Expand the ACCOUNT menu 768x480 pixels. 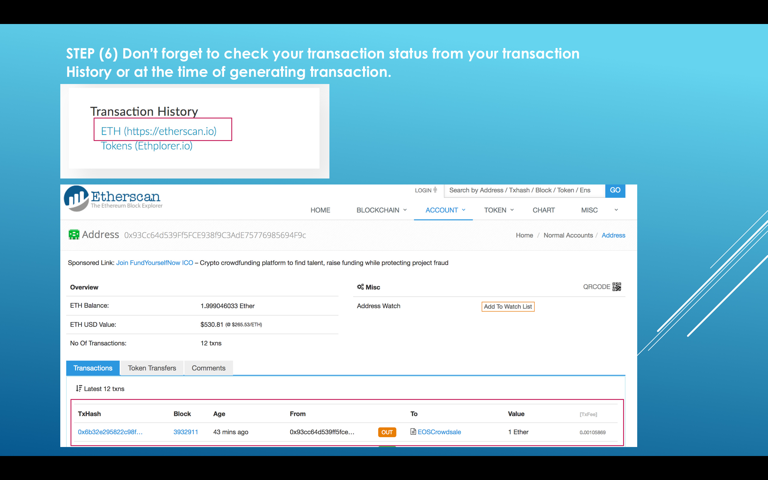pyautogui.click(x=445, y=210)
